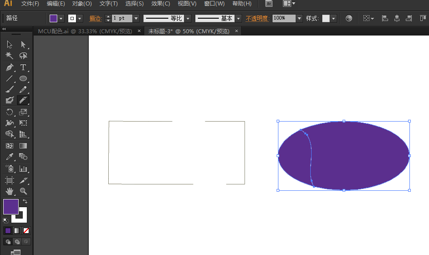Pick the Magic Wand tool

pyautogui.click(x=10, y=56)
